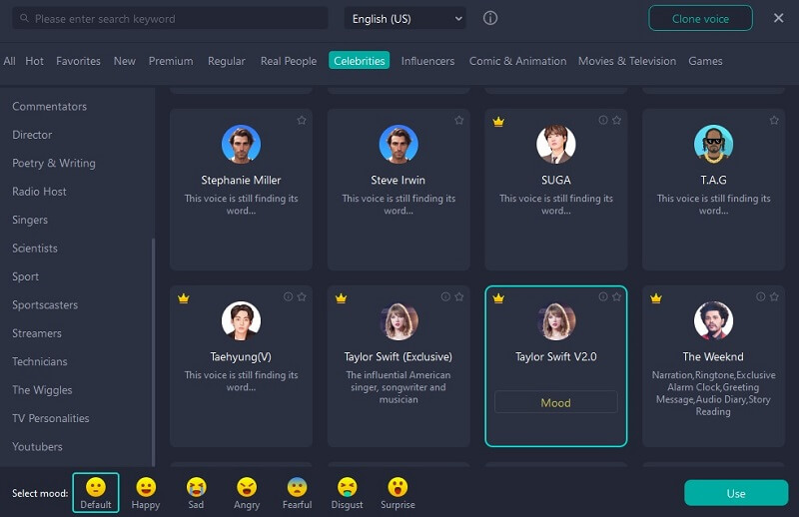Click premium crown on Taylor Swift (Exclusive)
This screenshot has height=517, width=799.
[x=341, y=298]
